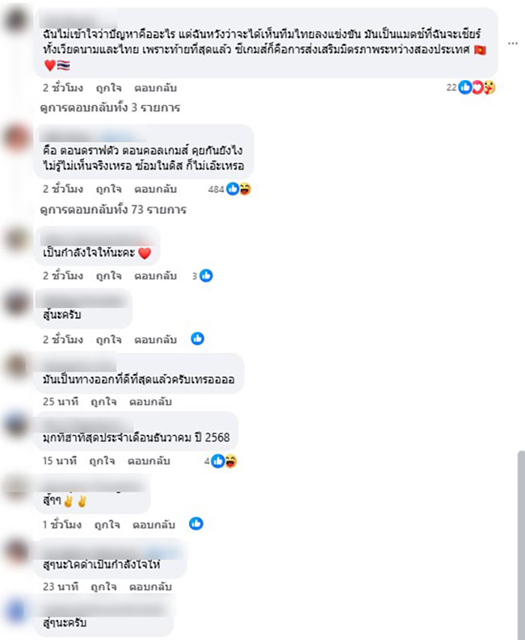Expand all 3 replies on first comment

[x=110, y=108]
